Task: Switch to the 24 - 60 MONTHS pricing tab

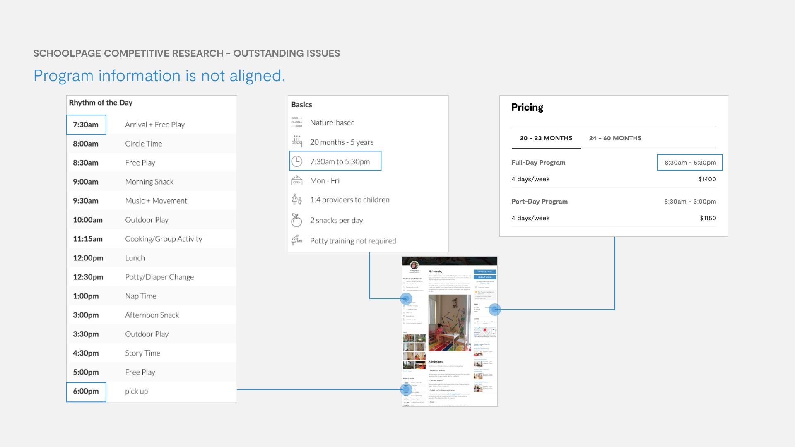Action: 615,138
